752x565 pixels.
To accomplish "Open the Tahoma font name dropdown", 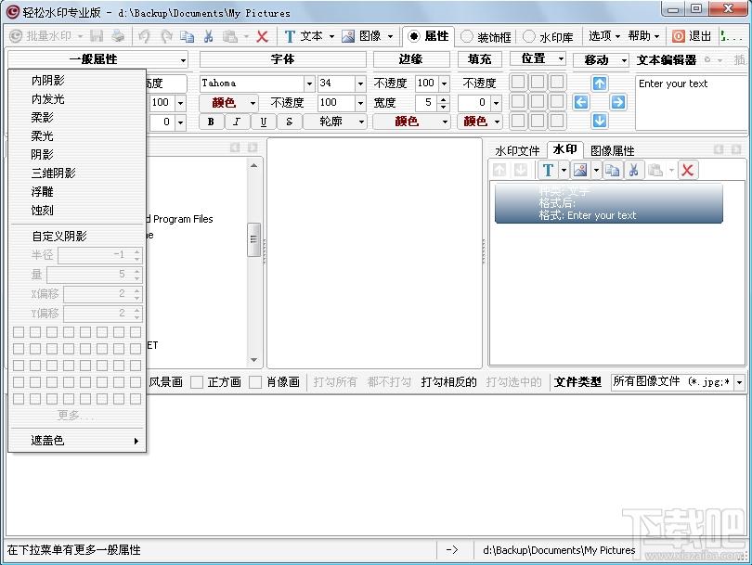I will pyautogui.click(x=309, y=83).
